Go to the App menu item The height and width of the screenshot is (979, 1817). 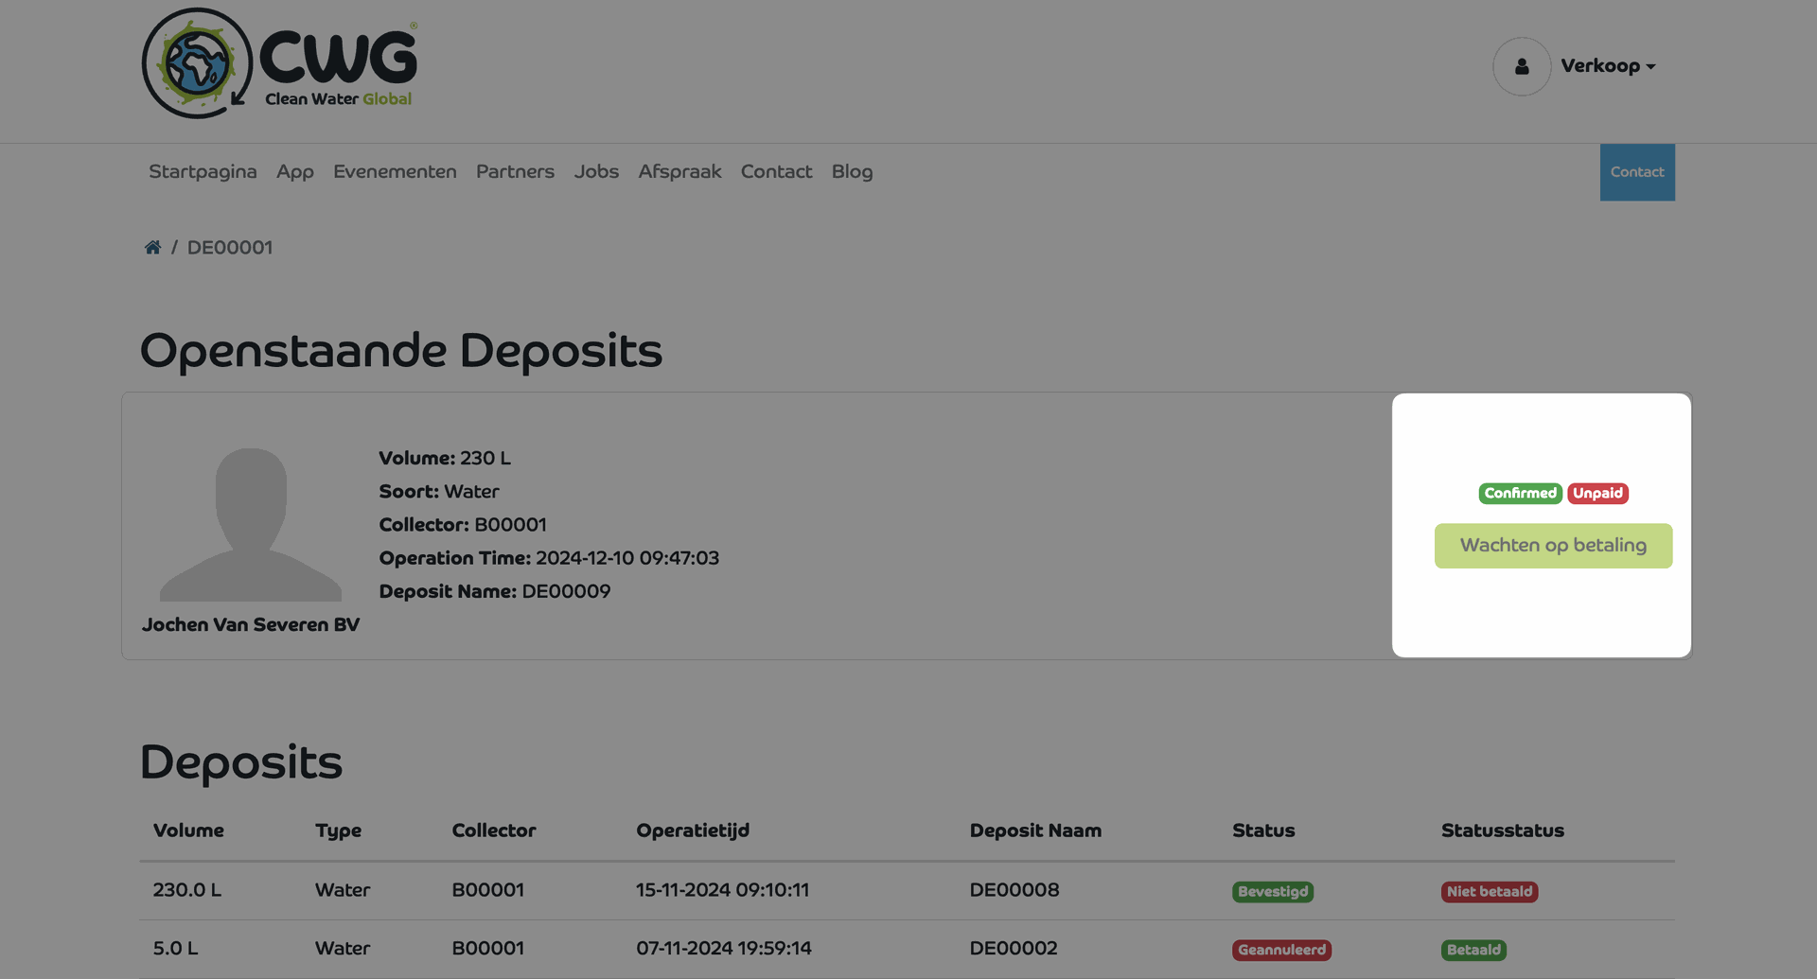294,172
